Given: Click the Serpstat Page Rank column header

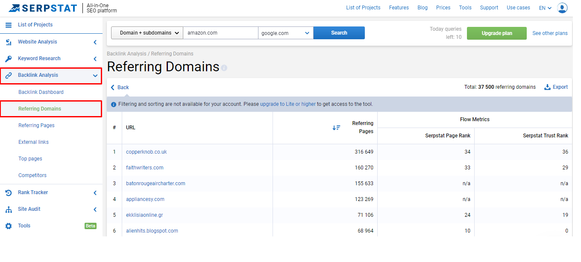Looking at the screenshot, I should (x=448, y=136).
